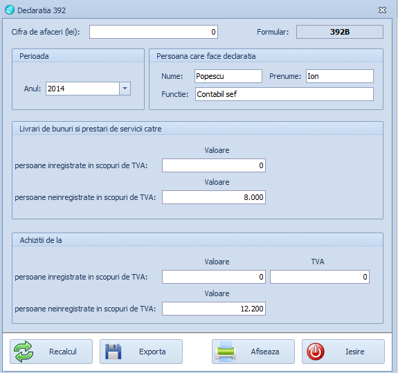This screenshot has width=398, height=373.
Task: Click the Achizitii neinregistrate value field 12.200
Action: [214, 309]
